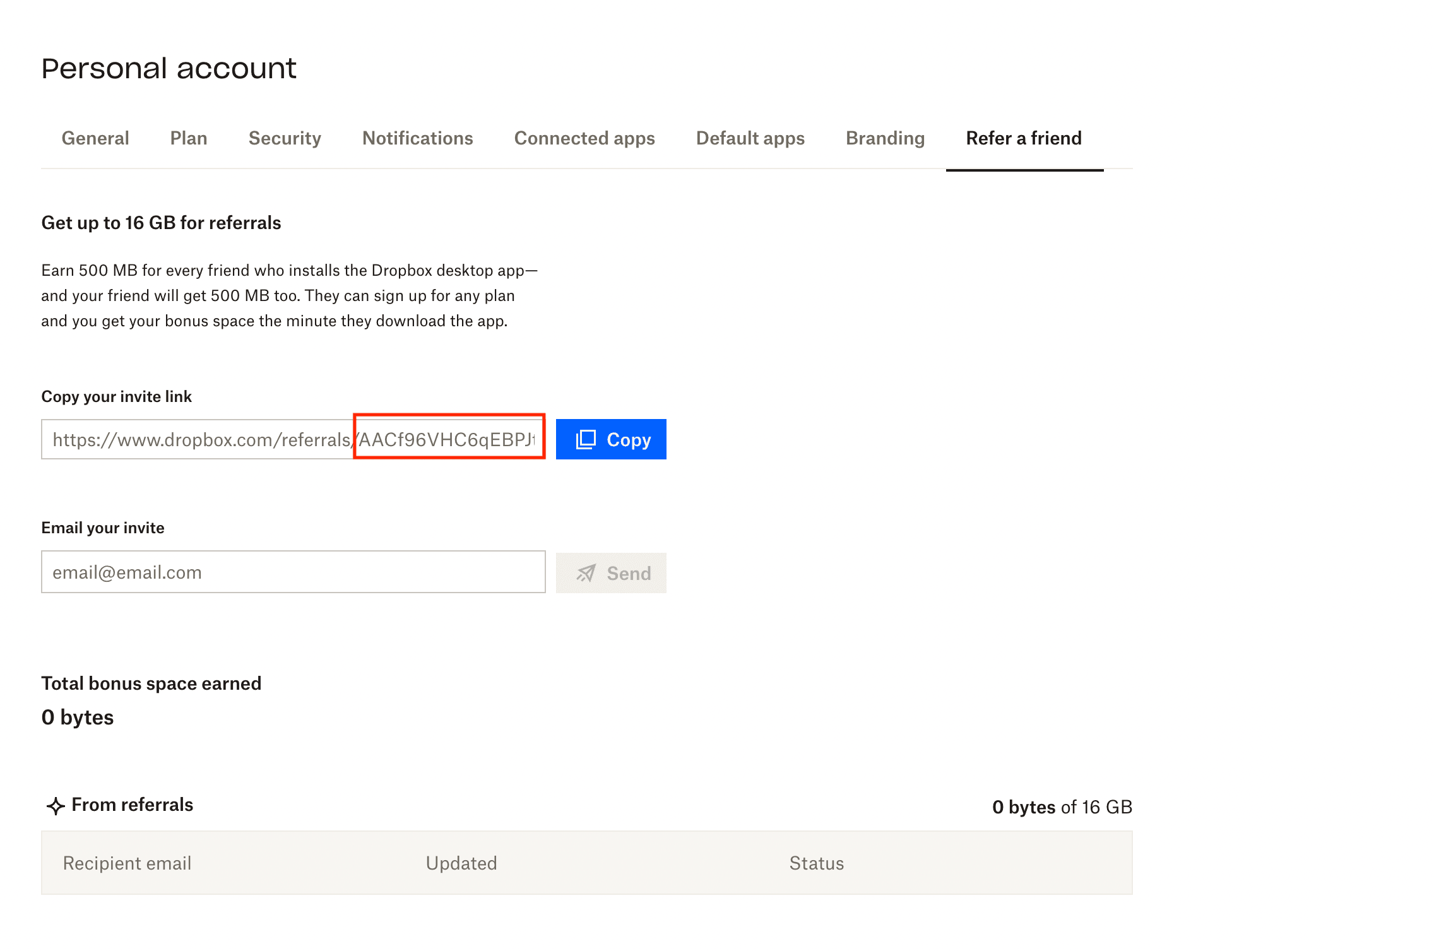Open the Branding tab
This screenshot has height=951, width=1434.
885,138
